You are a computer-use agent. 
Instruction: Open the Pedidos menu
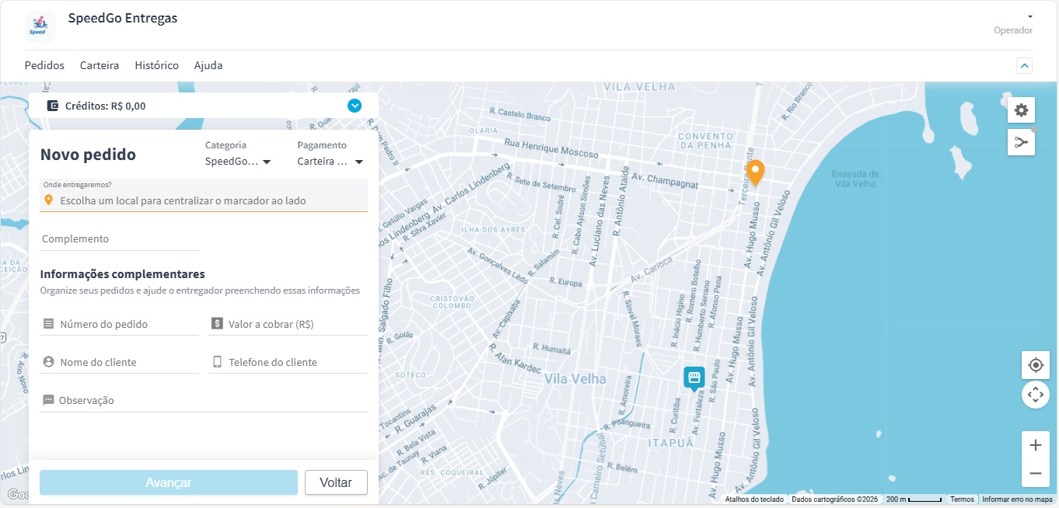(x=44, y=65)
